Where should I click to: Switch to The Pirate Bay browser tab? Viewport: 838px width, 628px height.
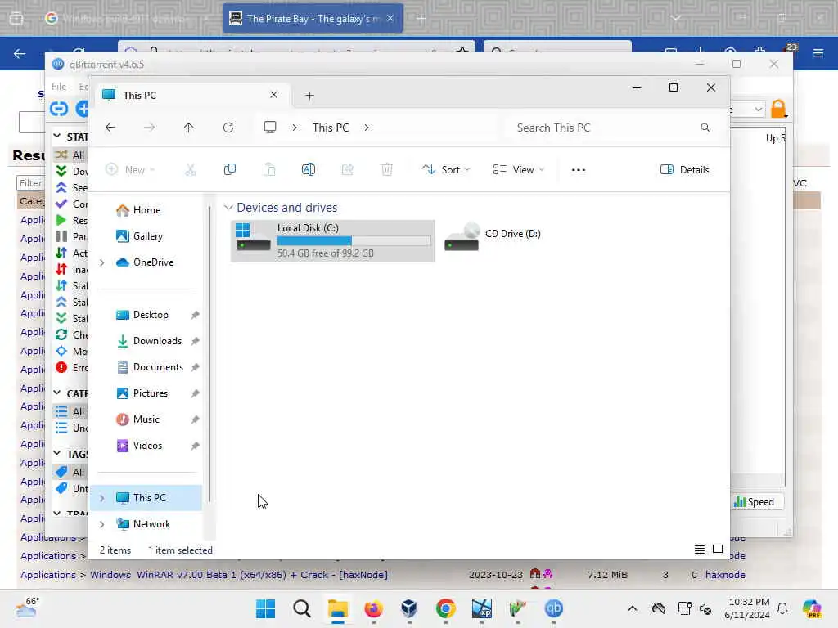point(313,19)
